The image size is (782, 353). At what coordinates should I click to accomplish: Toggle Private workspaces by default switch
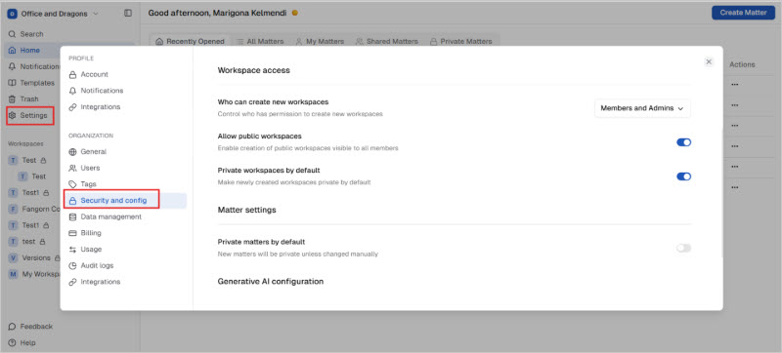[683, 176]
